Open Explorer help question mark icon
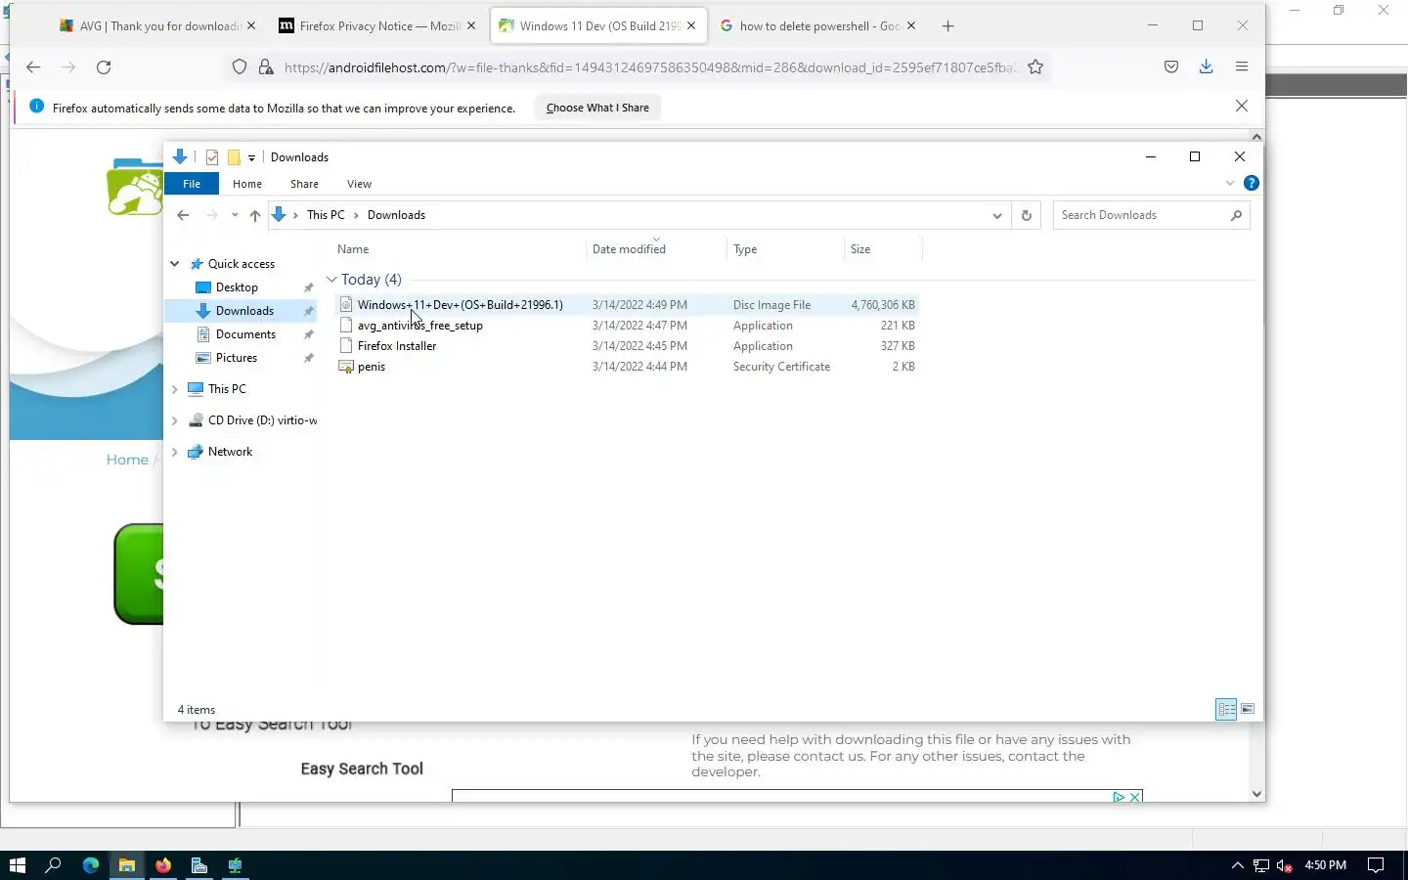 pos(1251,184)
